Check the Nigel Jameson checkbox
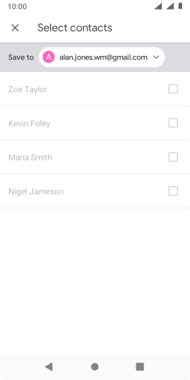 point(173,191)
